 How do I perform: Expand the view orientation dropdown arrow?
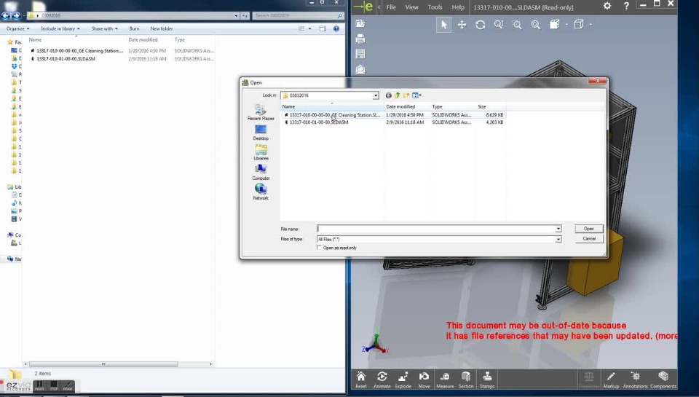(566, 25)
